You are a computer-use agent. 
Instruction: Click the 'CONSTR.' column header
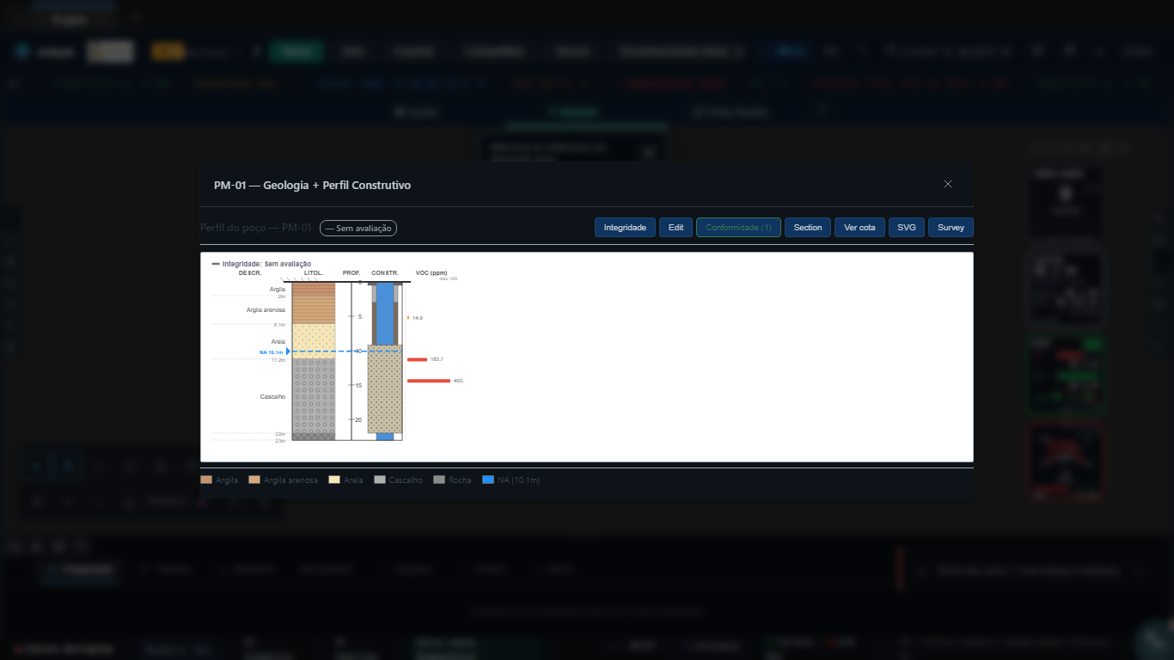coord(385,273)
